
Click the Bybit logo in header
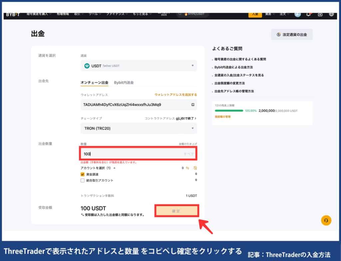point(13,14)
